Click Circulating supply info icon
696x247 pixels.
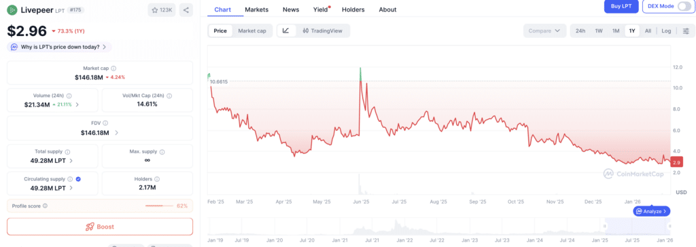tap(70, 179)
